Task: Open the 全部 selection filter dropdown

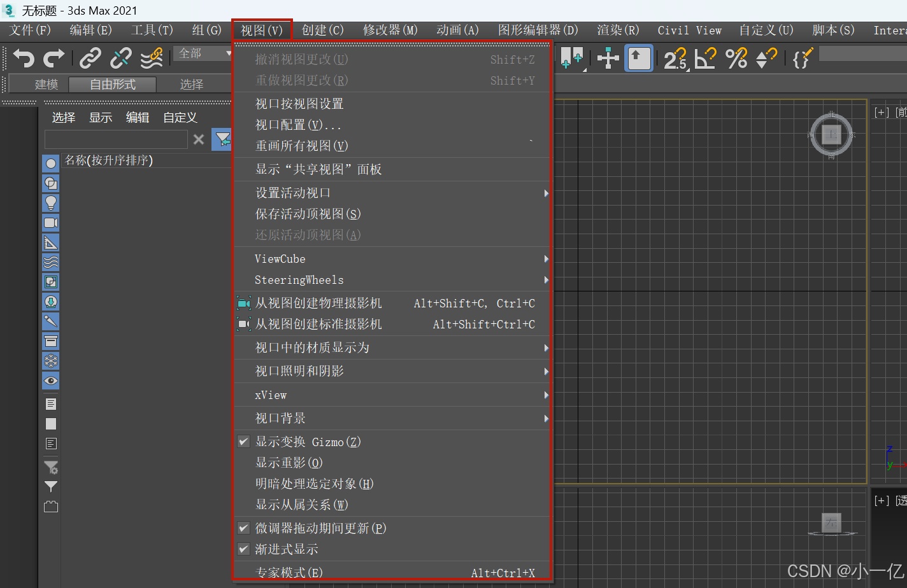Action: click(203, 53)
